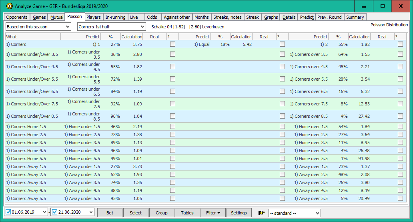
Task: Follow the Poisson Distribution link
Action: click(389, 25)
